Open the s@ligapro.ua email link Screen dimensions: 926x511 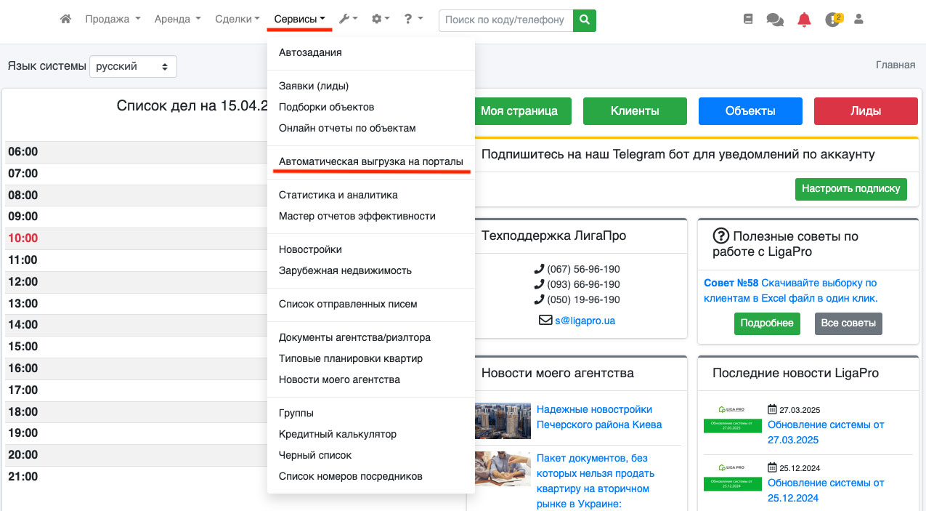[585, 320]
